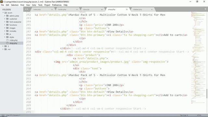Click the styles folder icon
Screen dimensions: 208x117
coord(7,37)
